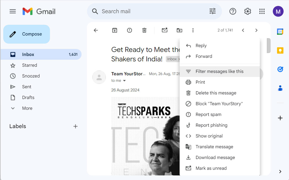Delete the email using the trash icon

click(144, 30)
